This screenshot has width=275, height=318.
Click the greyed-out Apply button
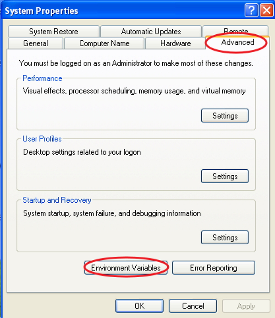point(246,306)
